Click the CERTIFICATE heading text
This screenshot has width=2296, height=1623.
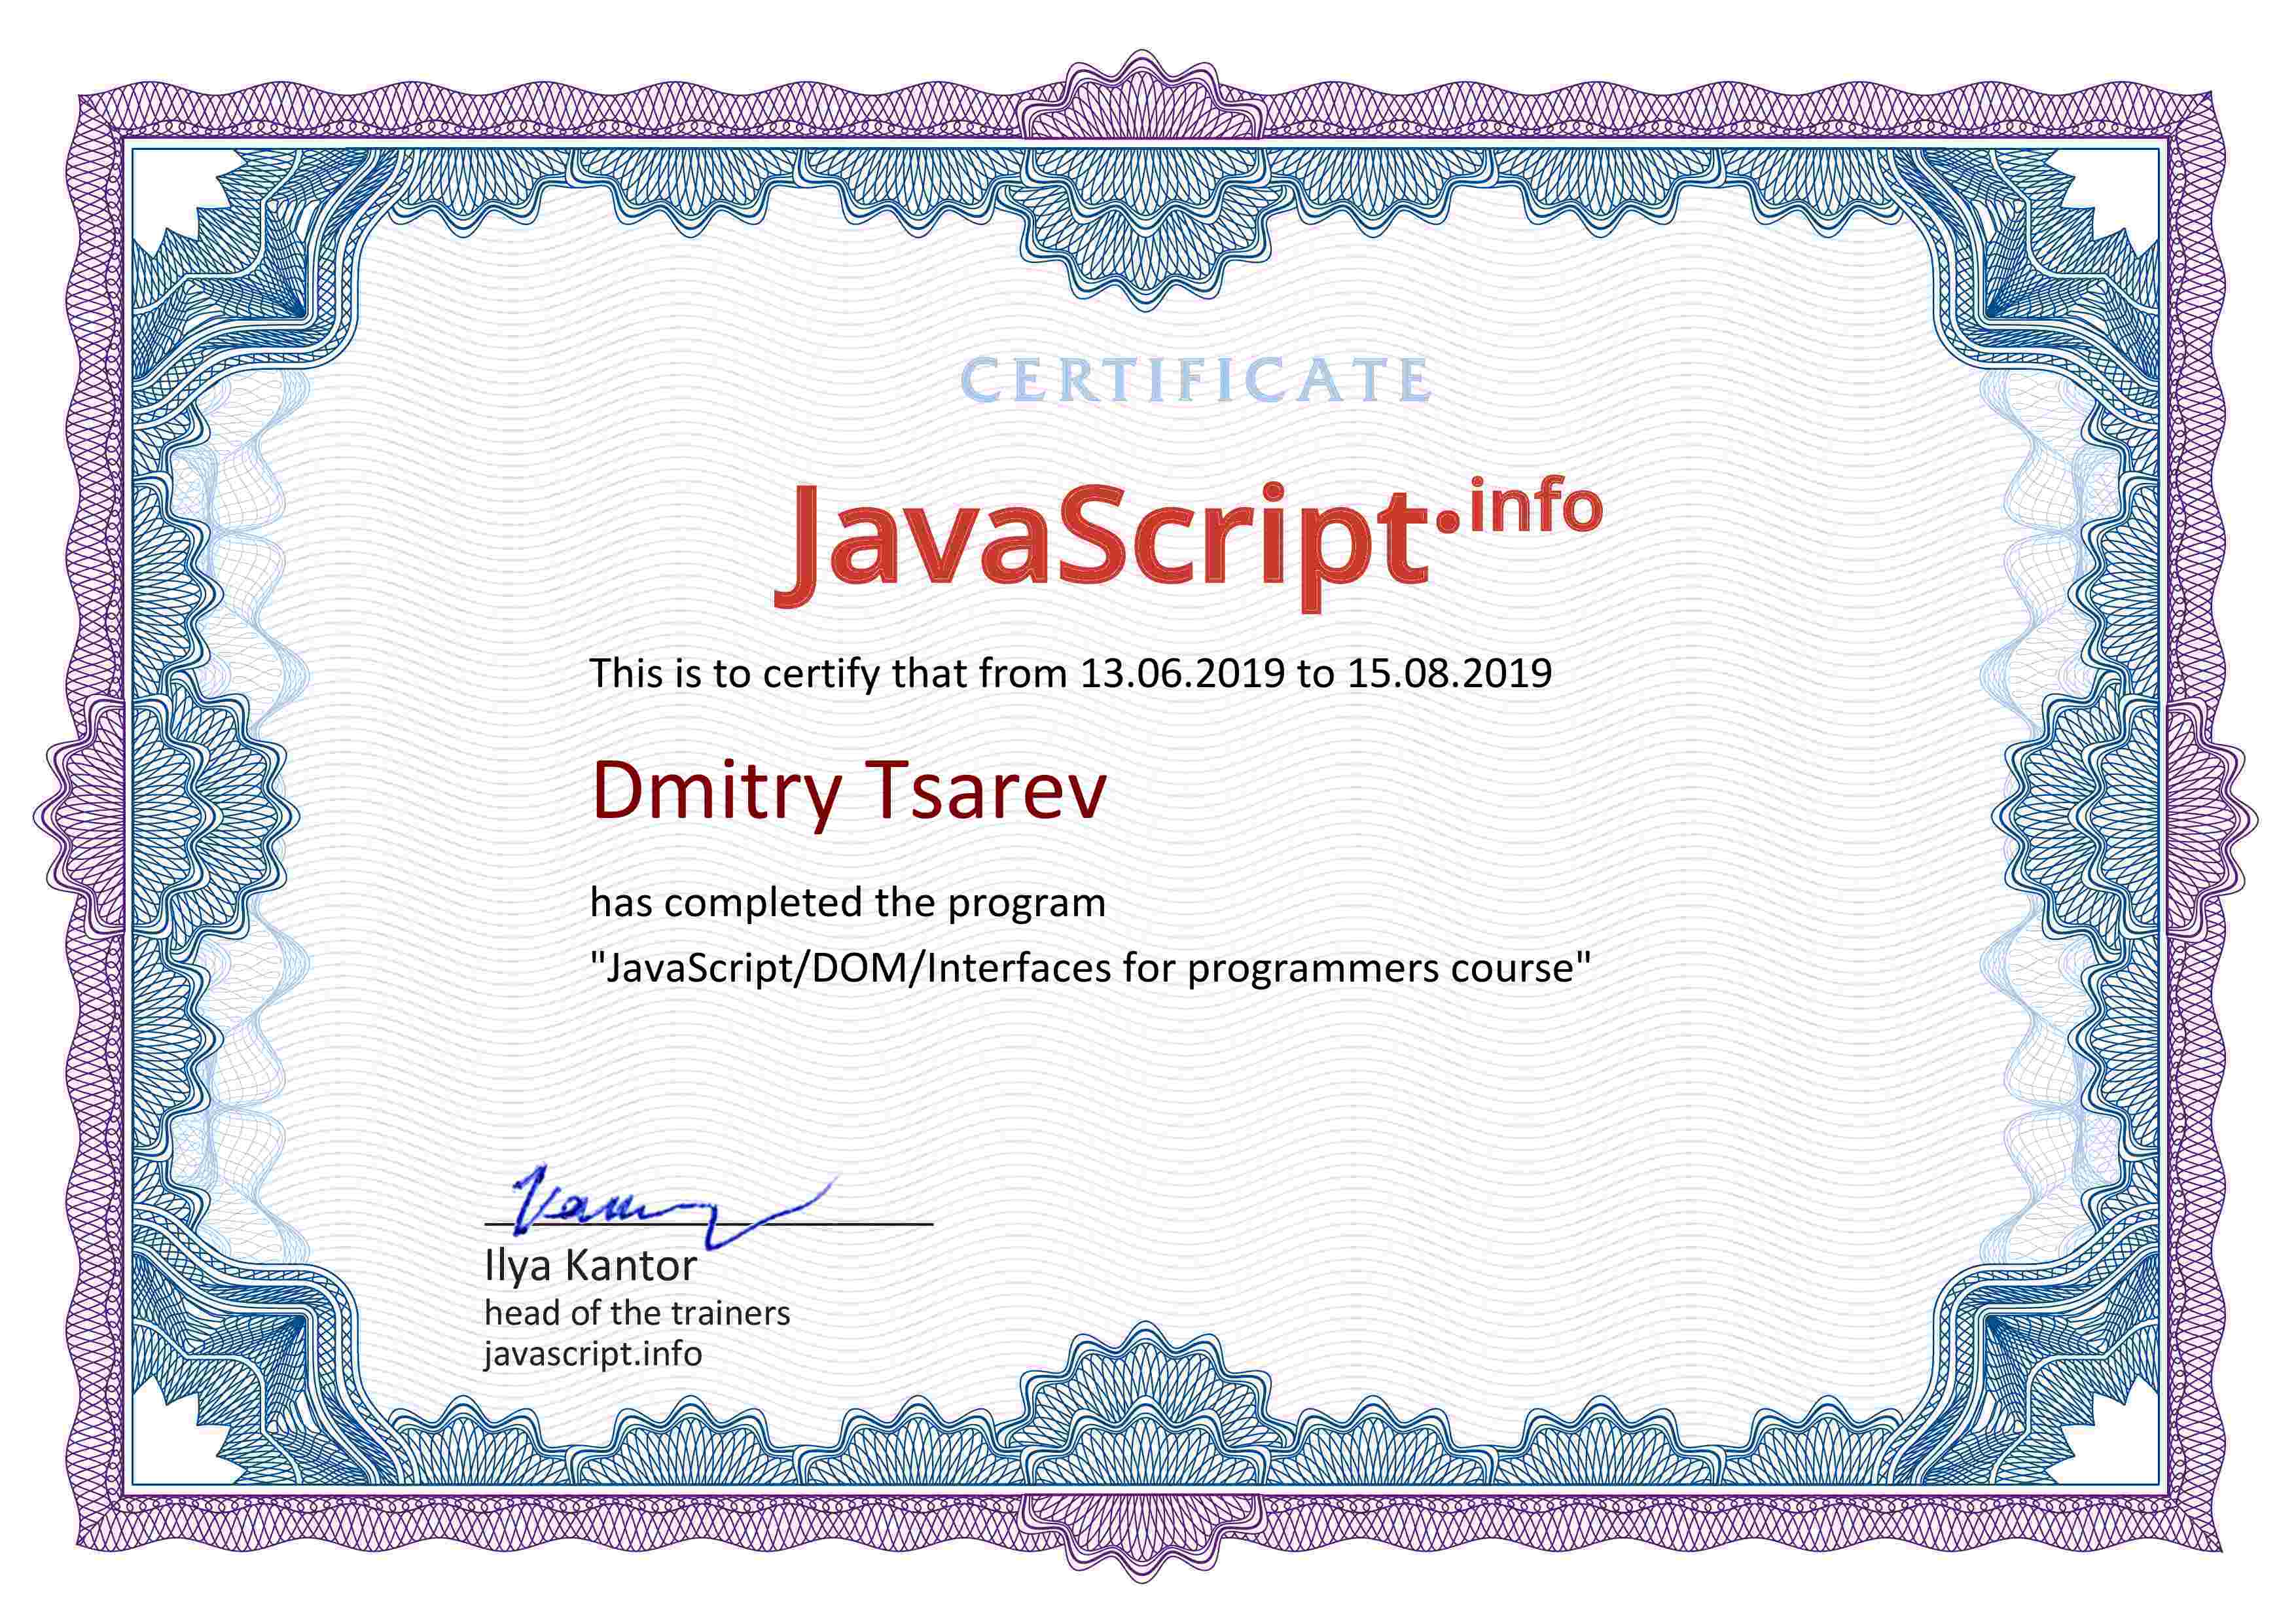(1196, 381)
